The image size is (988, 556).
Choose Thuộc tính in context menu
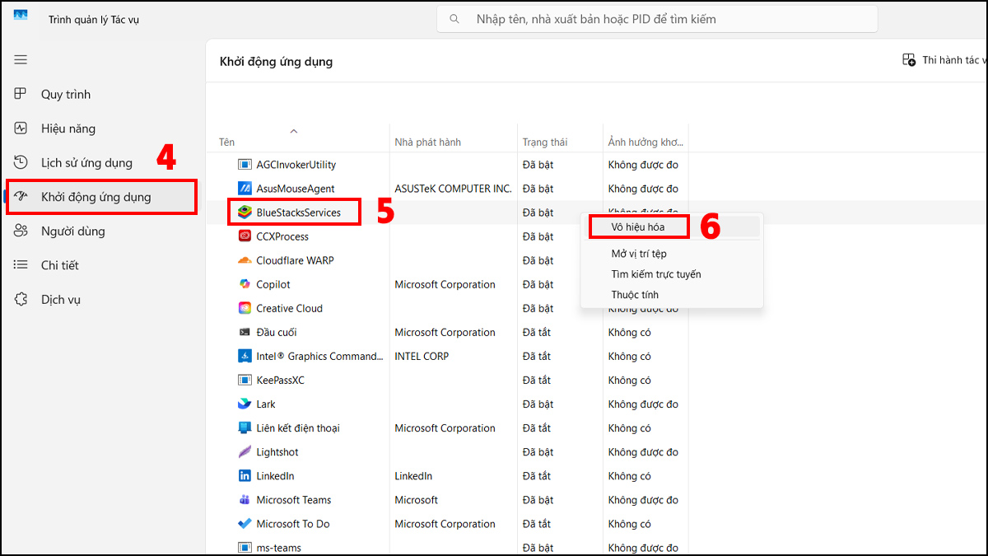coord(635,295)
